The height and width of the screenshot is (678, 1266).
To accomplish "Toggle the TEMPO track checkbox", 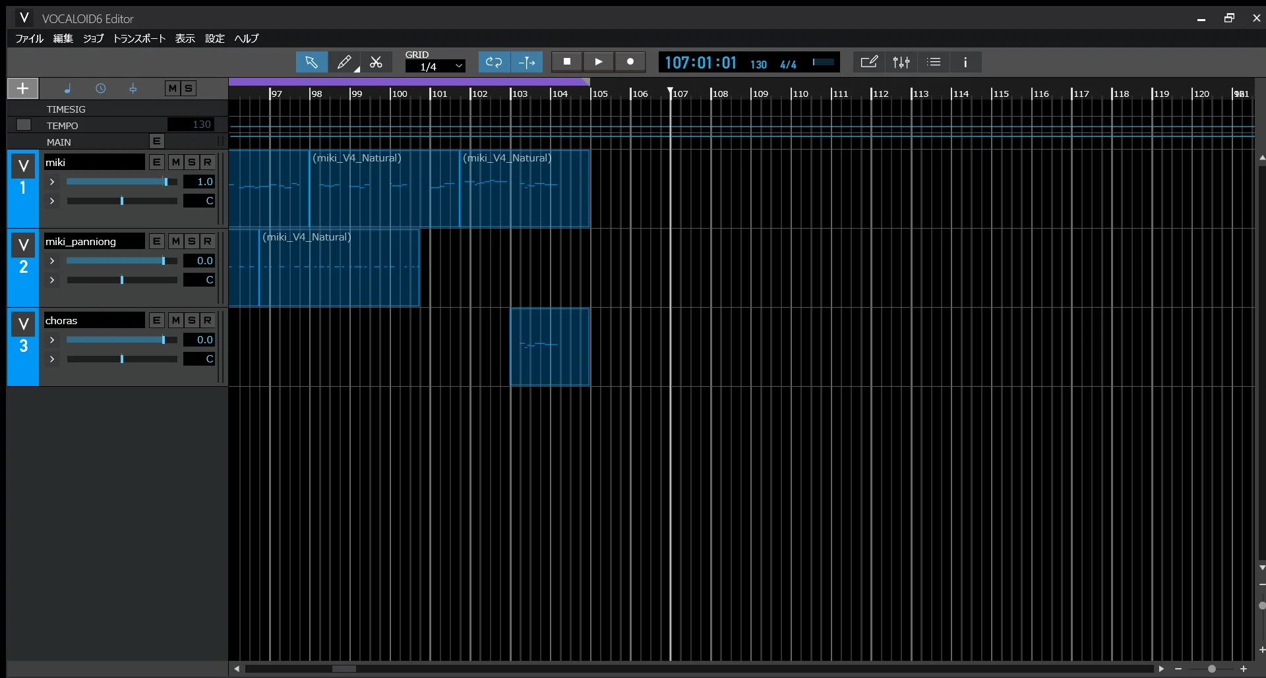I will point(24,125).
